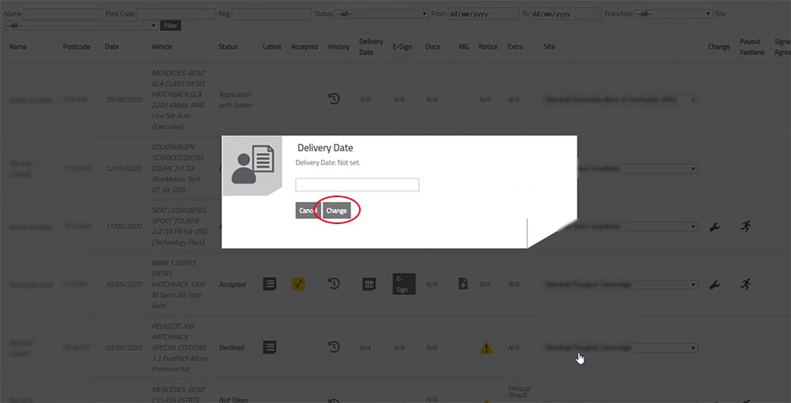Image resolution: width=791 pixels, height=403 pixels.
Task: Click the Filter button
Action: (171, 25)
